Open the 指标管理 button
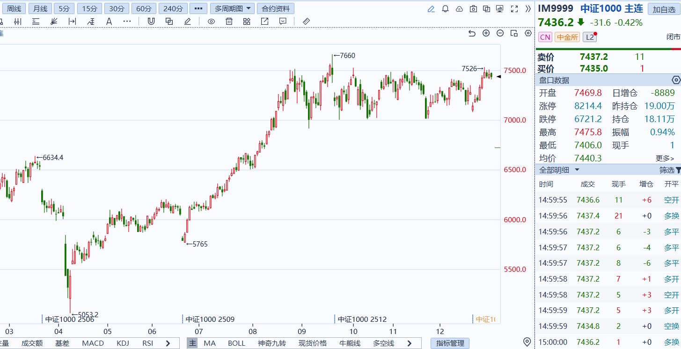This screenshot has height=349, width=681. coord(450,343)
